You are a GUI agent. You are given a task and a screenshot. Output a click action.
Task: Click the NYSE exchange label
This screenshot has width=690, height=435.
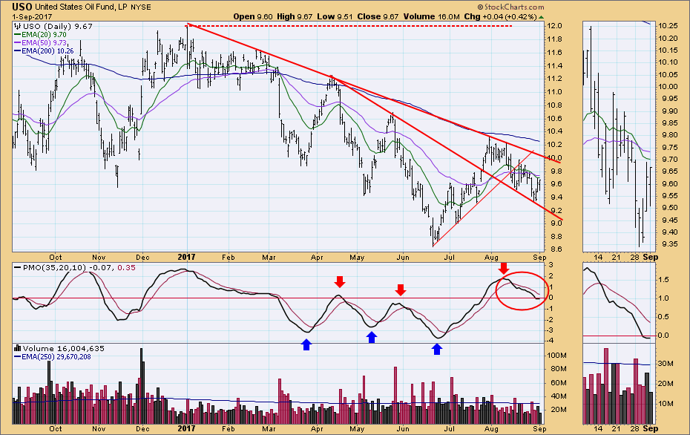click(141, 7)
